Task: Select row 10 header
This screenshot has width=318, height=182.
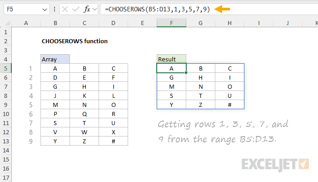Action: point(5,114)
